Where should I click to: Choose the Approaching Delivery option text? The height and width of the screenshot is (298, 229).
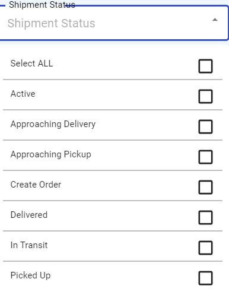[53, 124]
